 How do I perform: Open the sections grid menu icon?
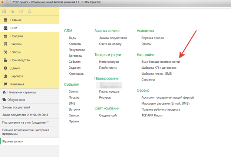(x=4, y=12)
